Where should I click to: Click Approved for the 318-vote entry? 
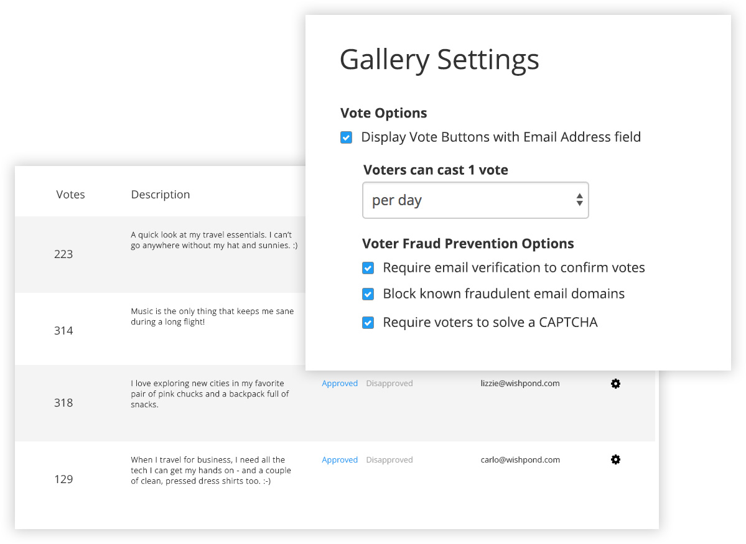coord(340,383)
